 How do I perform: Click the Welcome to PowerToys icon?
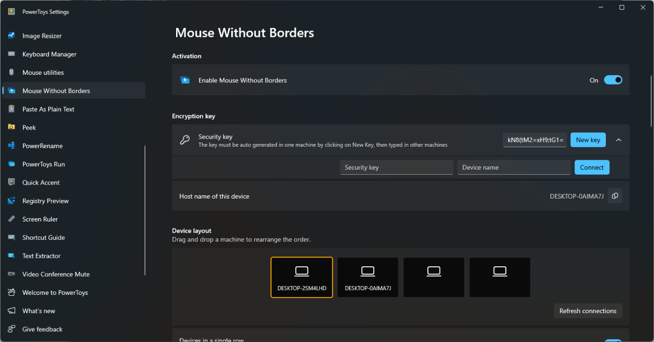pyautogui.click(x=12, y=292)
